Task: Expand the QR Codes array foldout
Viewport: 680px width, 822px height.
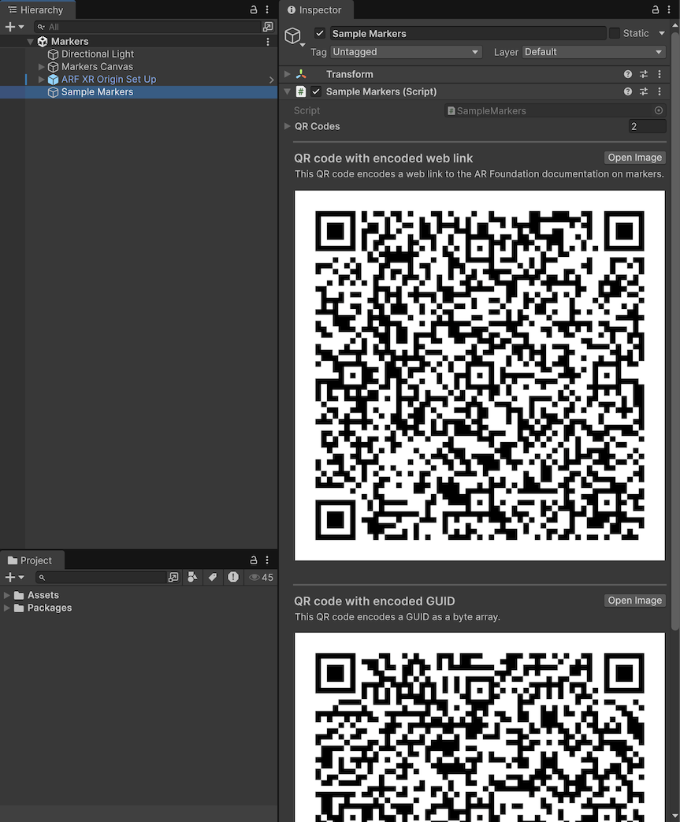Action: [x=288, y=126]
